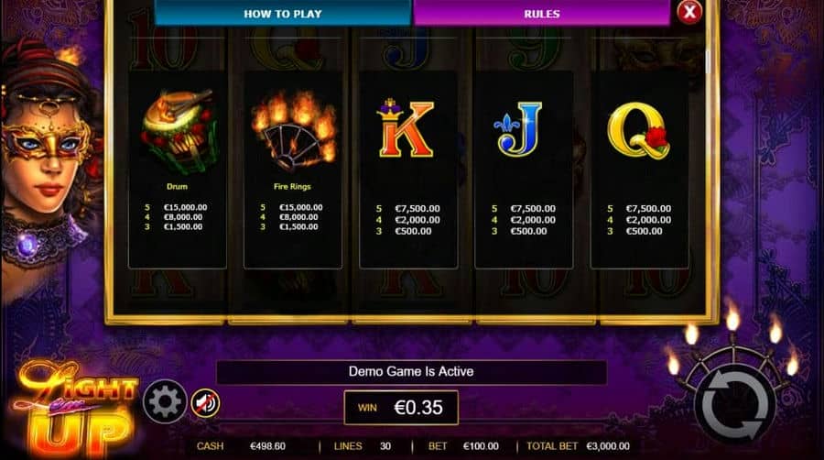824x460 pixels.
Task: Open the settings gear icon
Action: (x=165, y=401)
